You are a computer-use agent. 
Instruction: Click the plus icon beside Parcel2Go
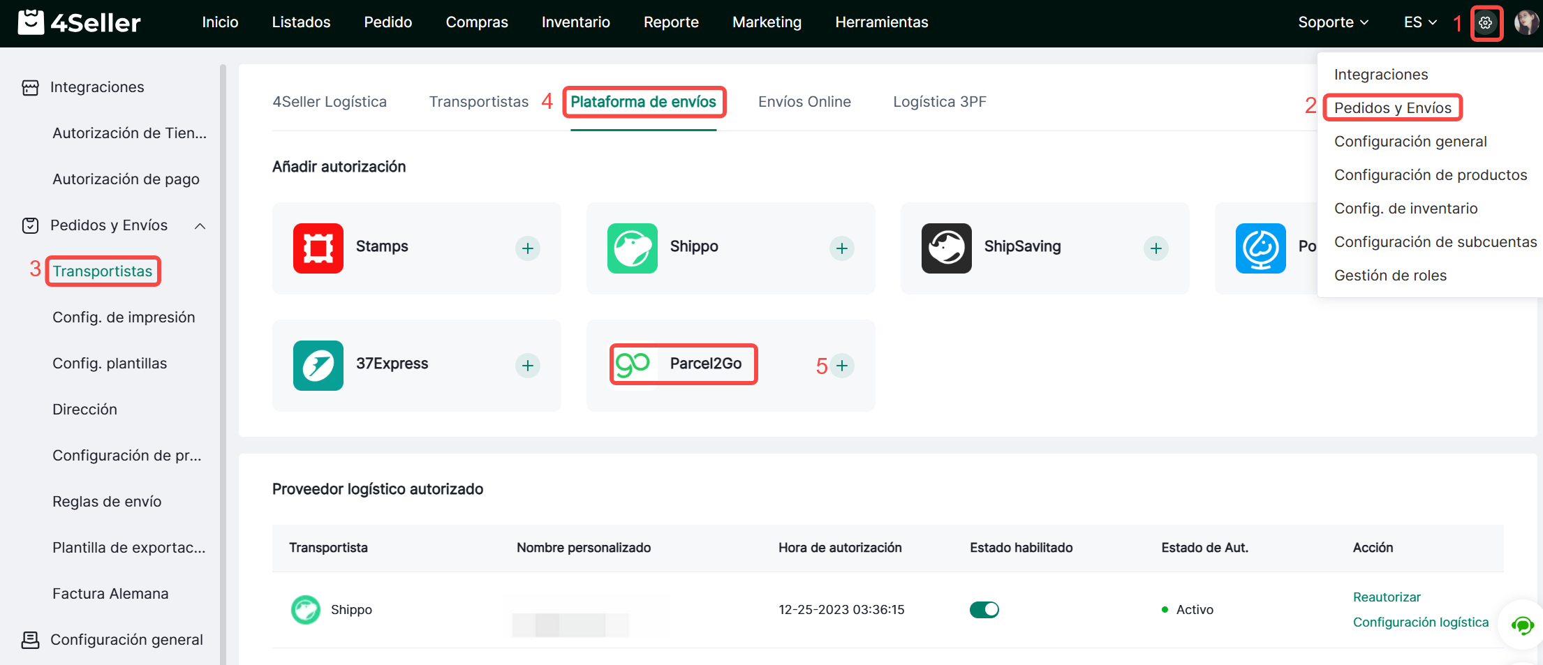tap(842, 366)
